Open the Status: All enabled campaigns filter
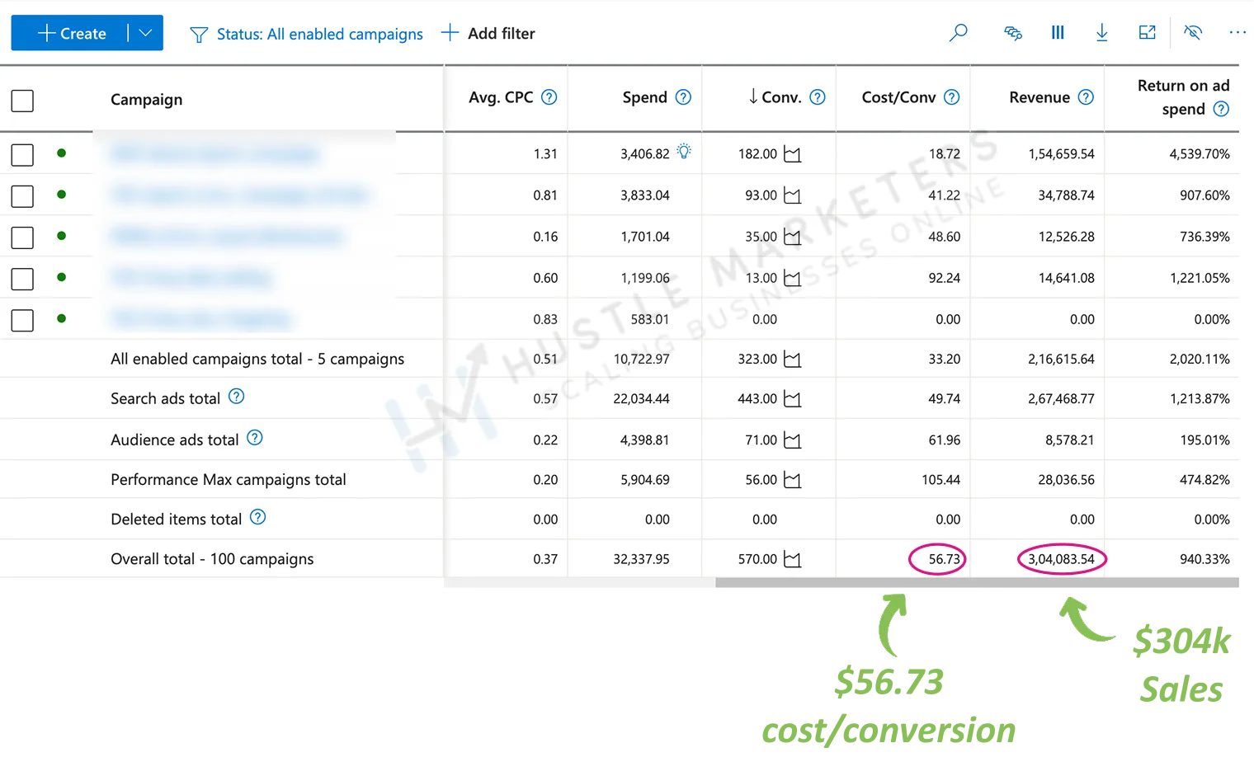1254x757 pixels. (x=319, y=34)
